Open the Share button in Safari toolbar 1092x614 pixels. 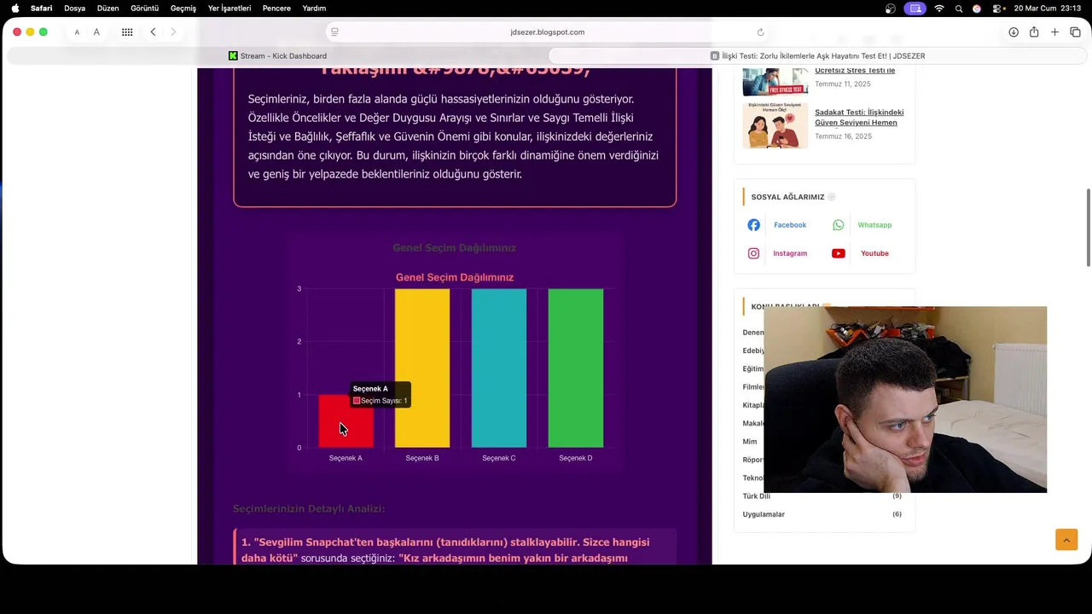(1034, 32)
